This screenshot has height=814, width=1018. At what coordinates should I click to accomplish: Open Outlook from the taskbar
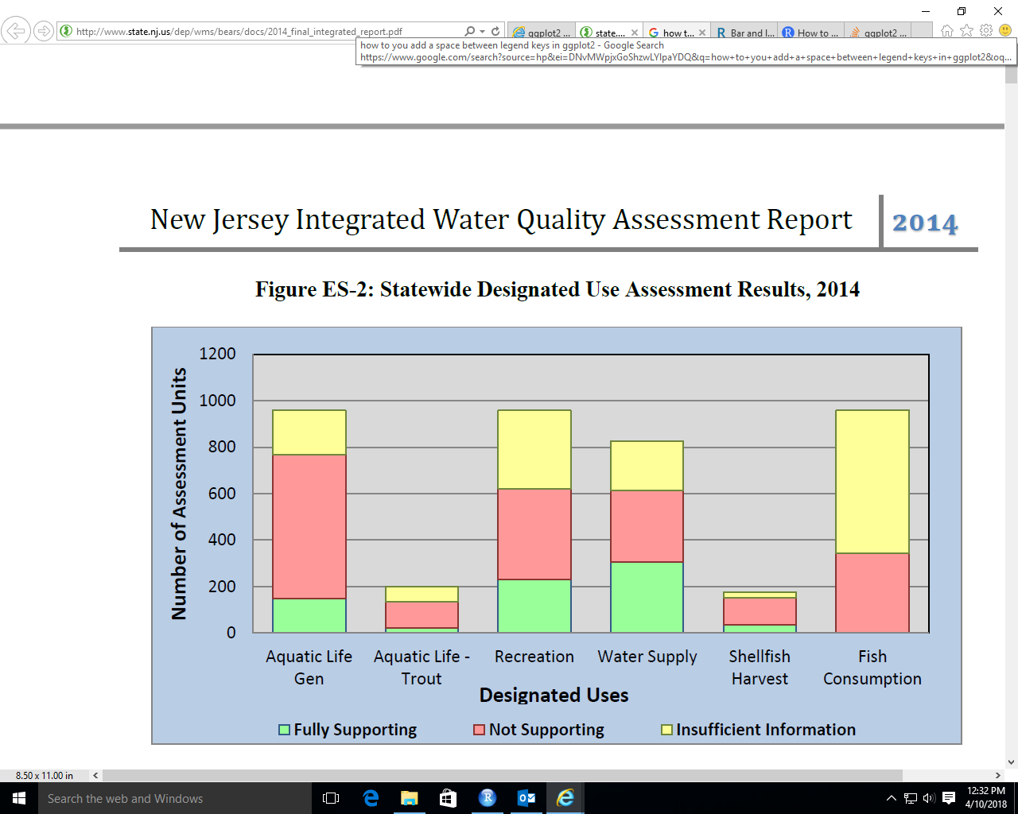(526, 798)
